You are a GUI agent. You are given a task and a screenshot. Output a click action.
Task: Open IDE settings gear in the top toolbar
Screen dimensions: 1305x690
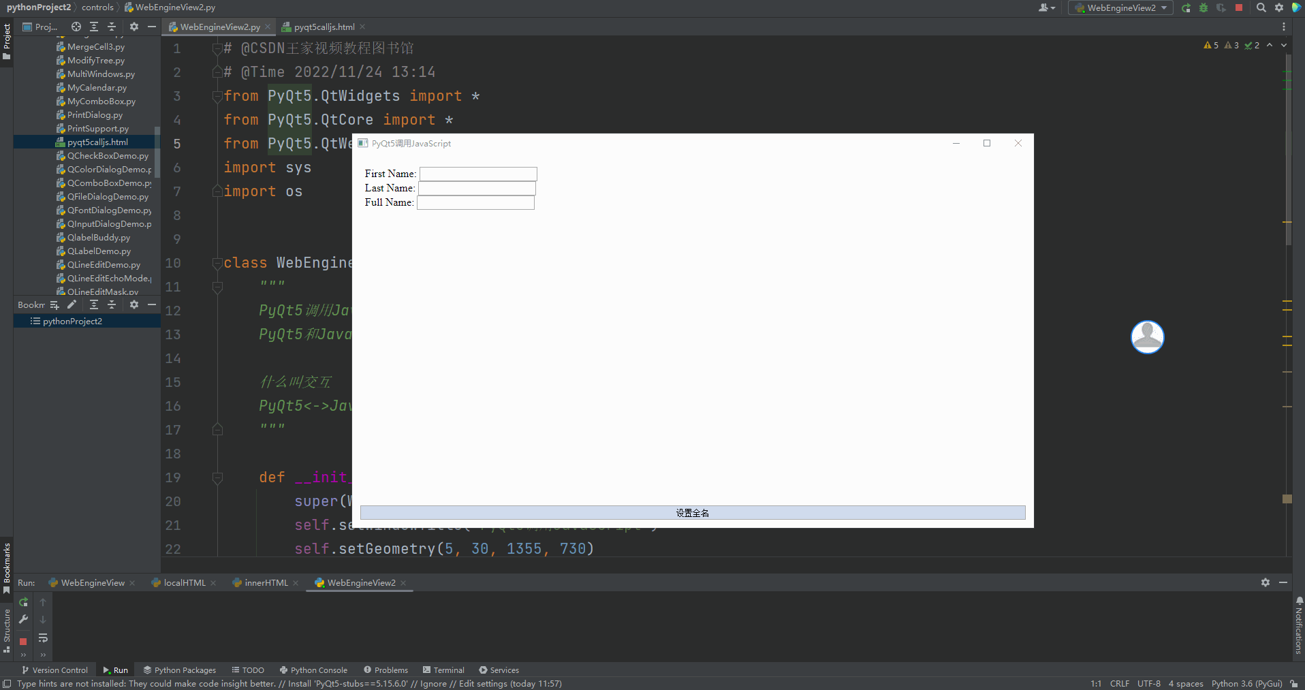click(1279, 7)
